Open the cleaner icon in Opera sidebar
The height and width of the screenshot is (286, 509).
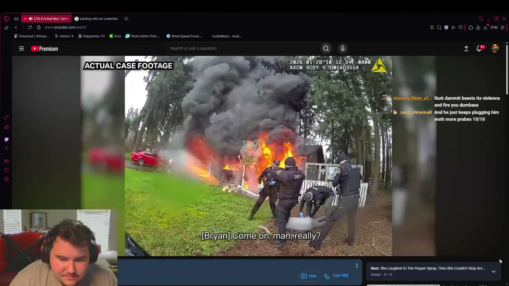[6, 127]
